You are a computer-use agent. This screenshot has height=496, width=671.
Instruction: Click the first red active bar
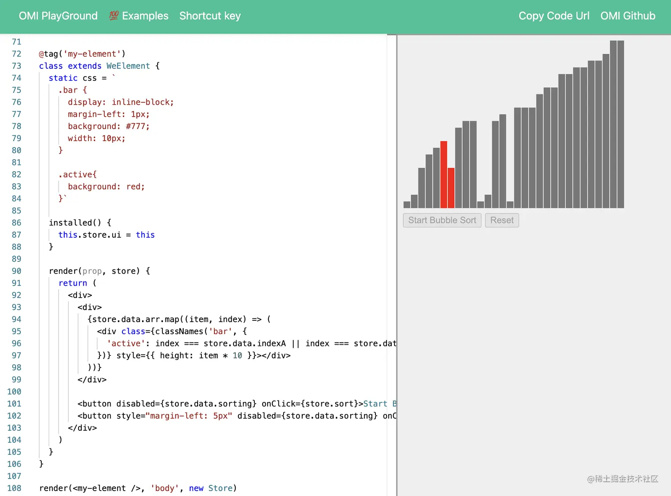443,174
